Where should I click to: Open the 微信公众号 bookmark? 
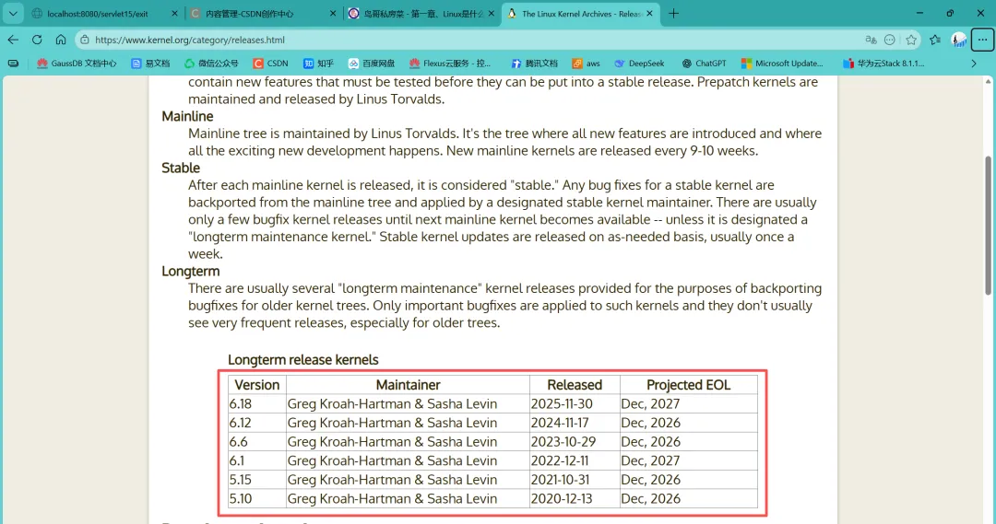211,64
